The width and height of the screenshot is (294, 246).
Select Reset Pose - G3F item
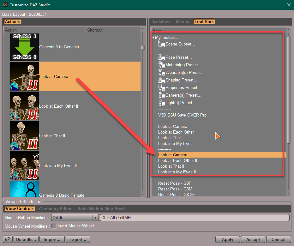(x=175, y=183)
